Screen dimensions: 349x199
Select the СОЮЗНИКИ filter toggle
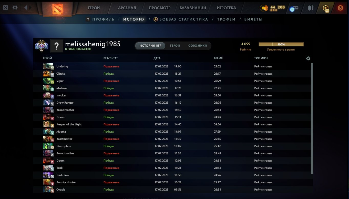[x=198, y=46]
